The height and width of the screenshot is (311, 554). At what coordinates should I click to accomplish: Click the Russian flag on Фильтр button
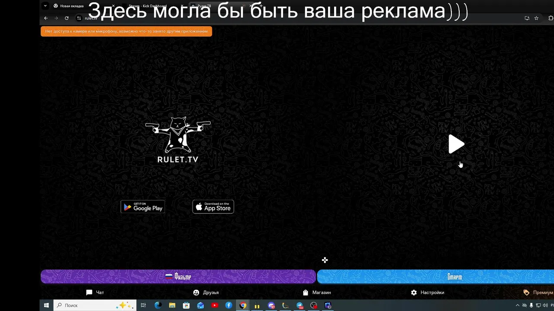169,276
